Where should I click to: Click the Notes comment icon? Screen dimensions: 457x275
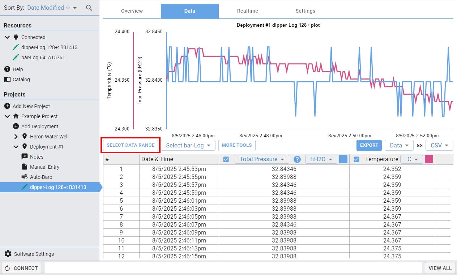(24, 156)
